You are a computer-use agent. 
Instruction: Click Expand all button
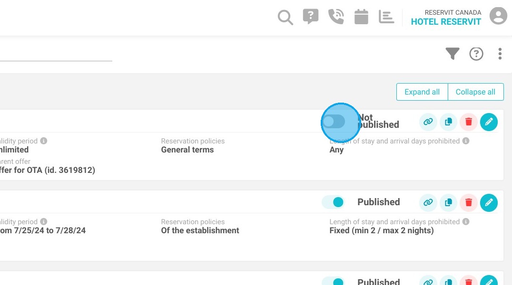click(x=422, y=92)
